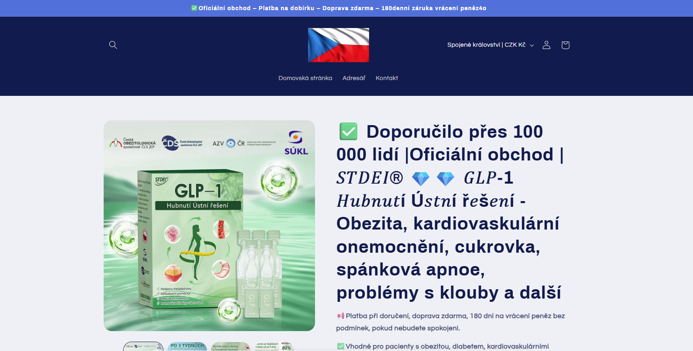Click the announcement bar 'Oficiální obchod' text

pos(338,8)
